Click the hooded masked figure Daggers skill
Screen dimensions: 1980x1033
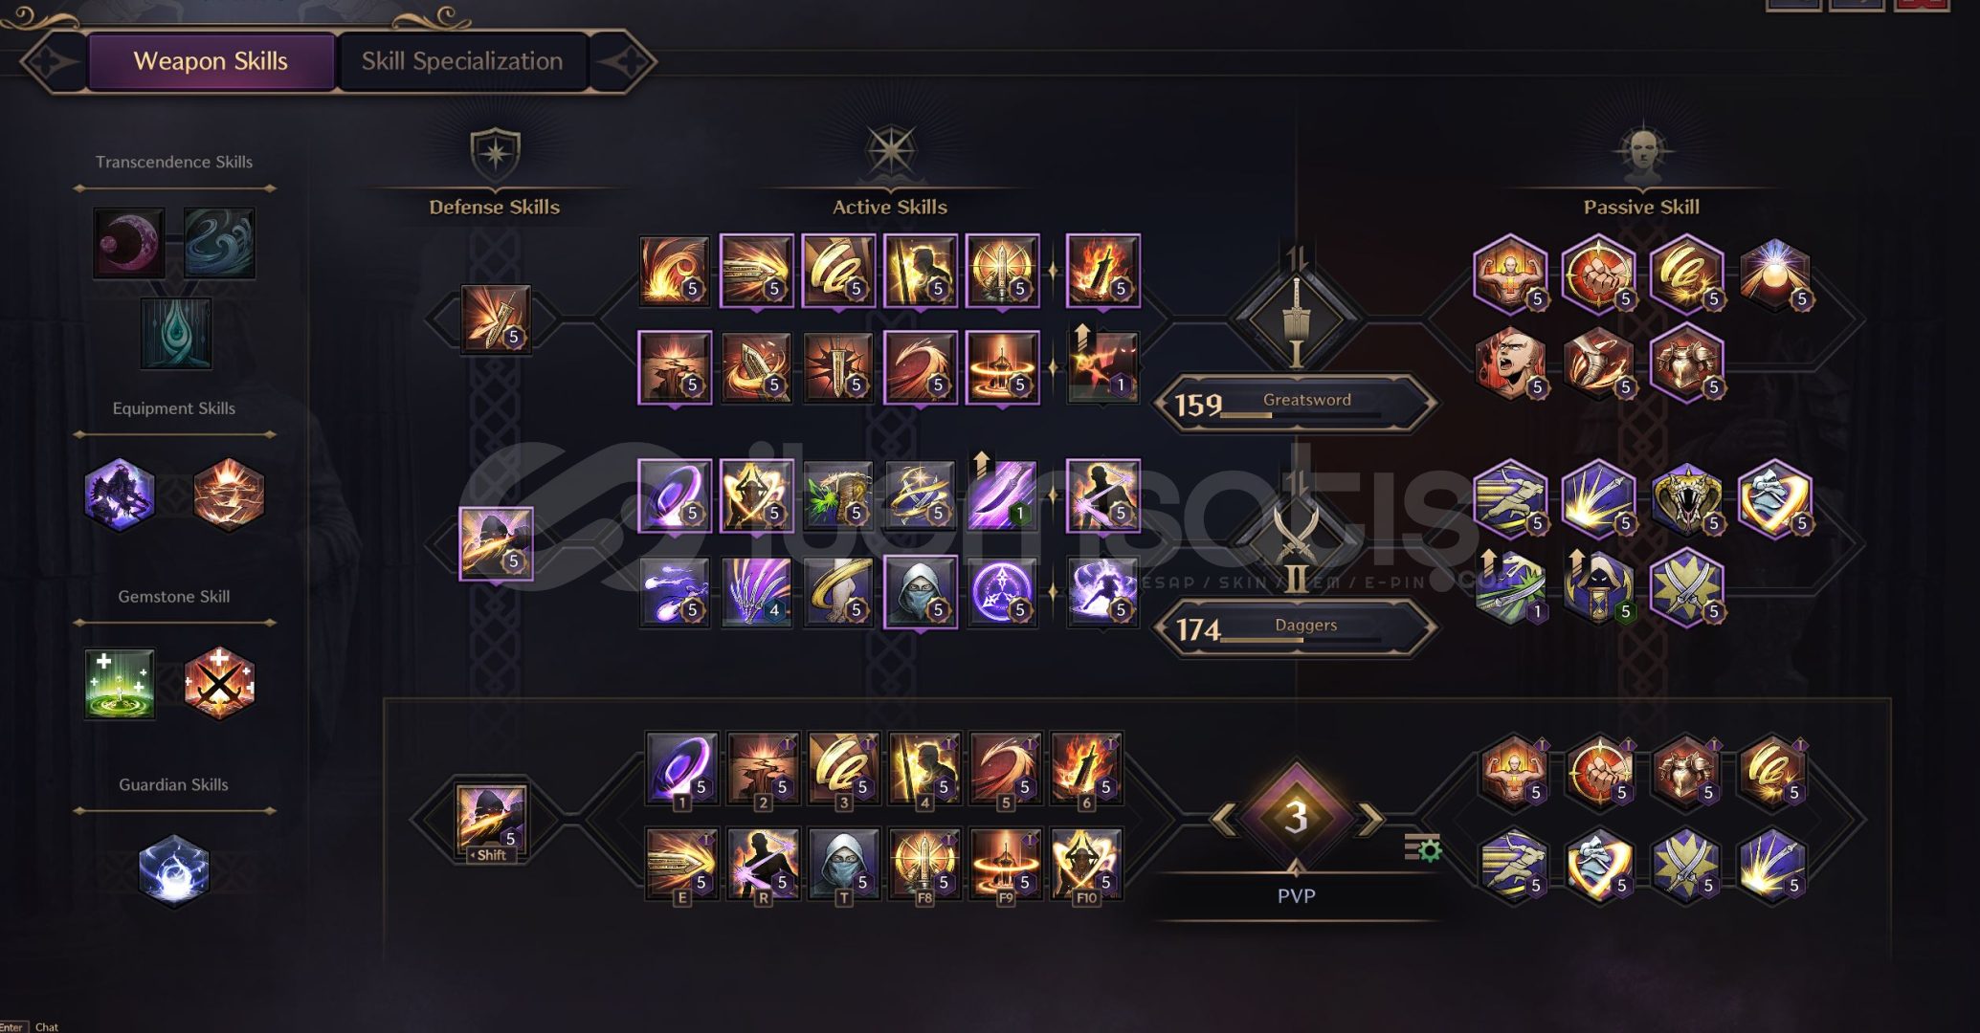click(x=921, y=591)
